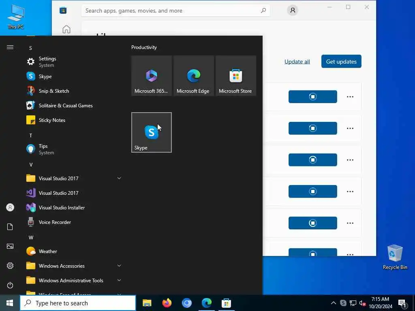Launch Voice Recorder

coord(74,222)
